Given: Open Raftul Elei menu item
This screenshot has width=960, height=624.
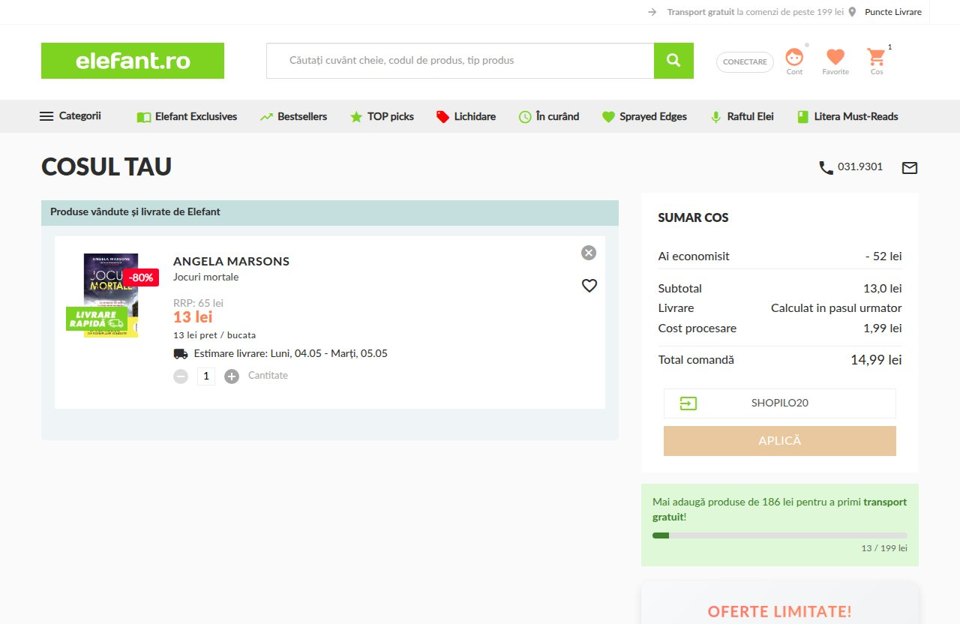Looking at the screenshot, I should click(742, 117).
